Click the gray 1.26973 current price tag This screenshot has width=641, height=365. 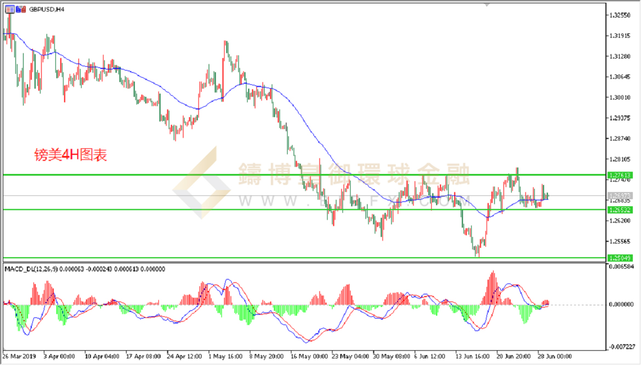pyautogui.click(x=620, y=195)
